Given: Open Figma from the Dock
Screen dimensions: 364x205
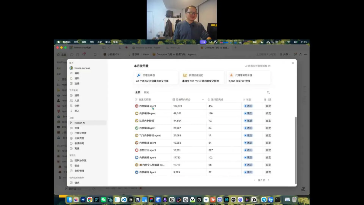Looking at the screenshot, I should pyautogui.click(x=151, y=200).
